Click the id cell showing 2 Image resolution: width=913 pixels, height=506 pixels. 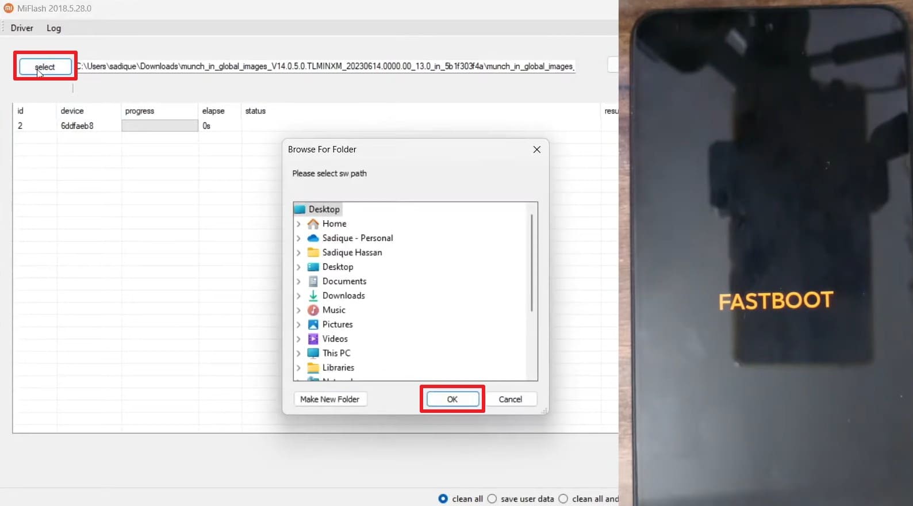pyautogui.click(x=20, y=125)
